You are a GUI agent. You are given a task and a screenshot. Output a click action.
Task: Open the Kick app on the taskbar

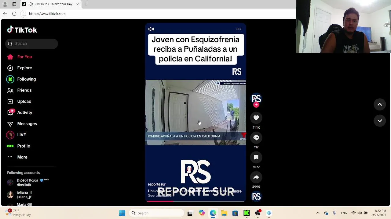click(x=247, y=213)
